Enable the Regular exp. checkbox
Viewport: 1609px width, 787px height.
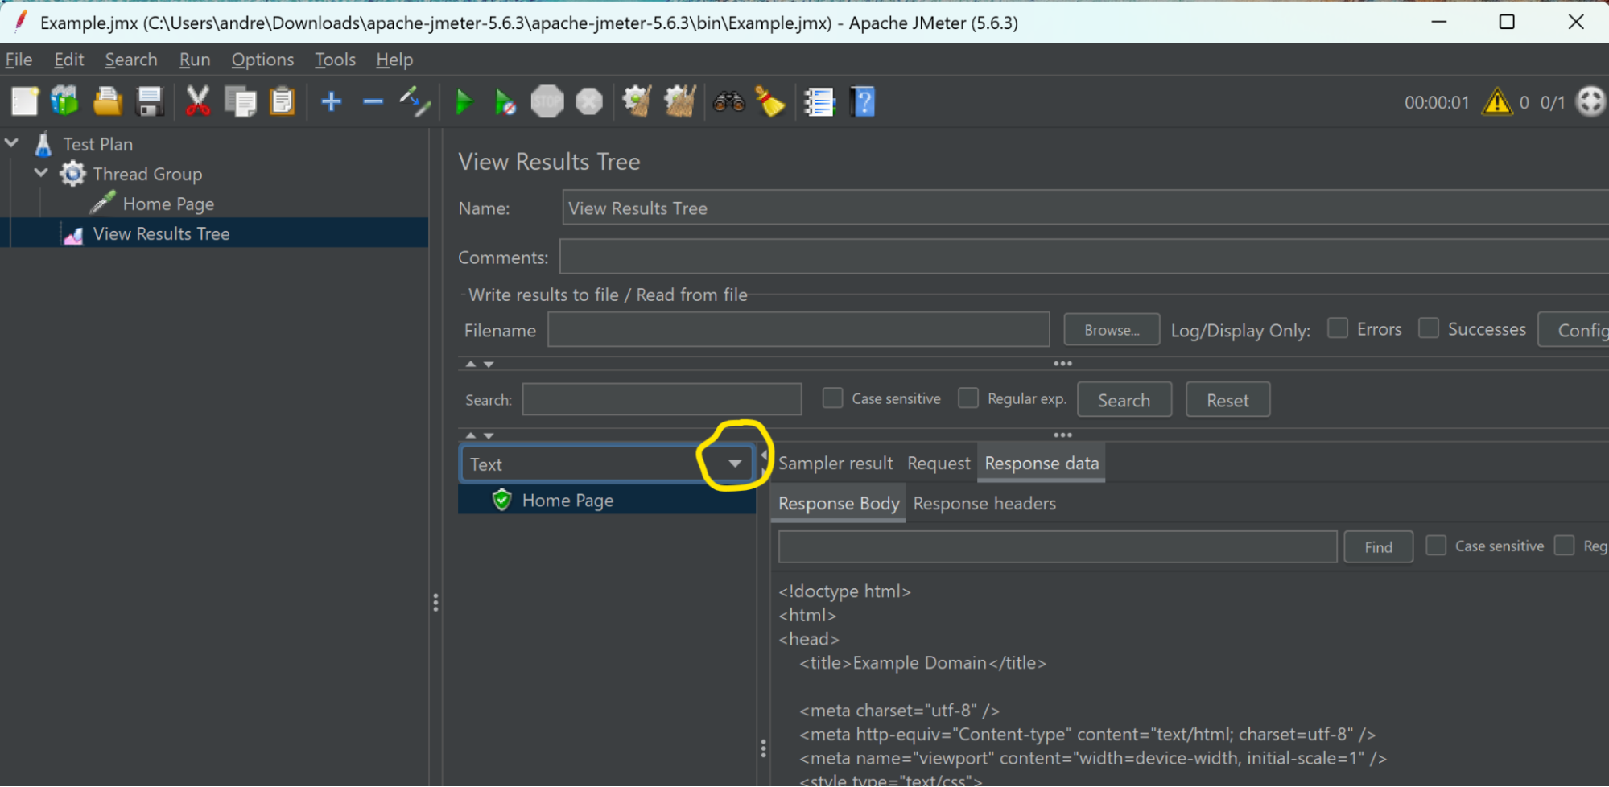(x=968, y=398)
